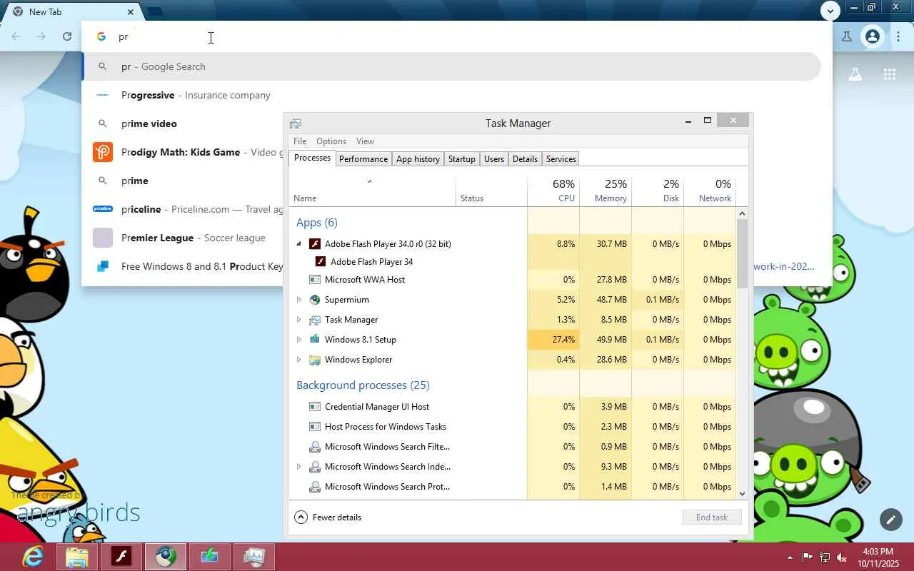Sort processes by Network column header
Viewport: 914px width, 571px height.
pos(710,191)
